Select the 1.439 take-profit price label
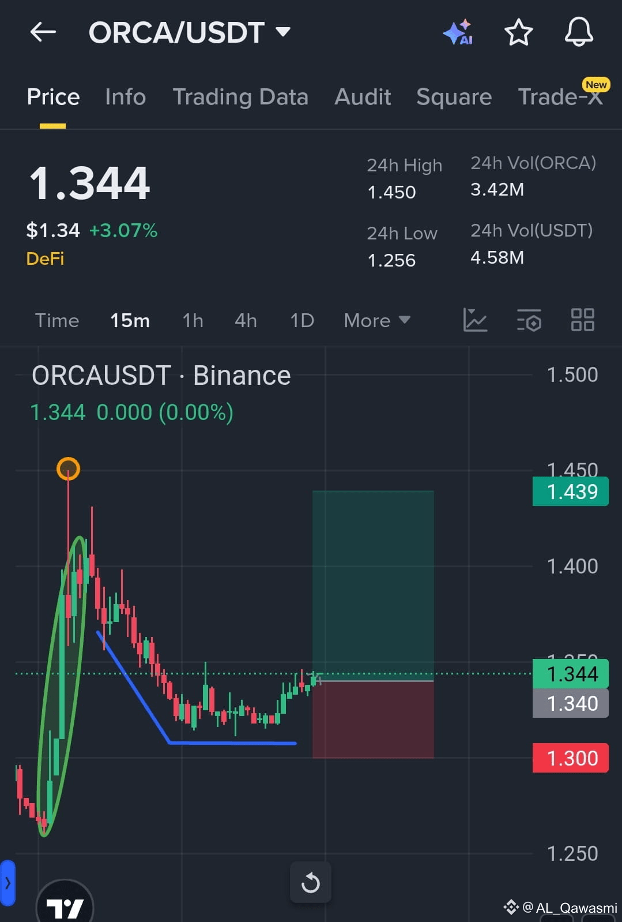Image resolution: width=622 pixels, height=922 pixels. point(571,492)
